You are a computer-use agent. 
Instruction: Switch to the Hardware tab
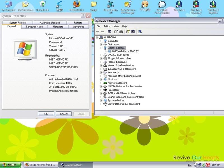coord(58,27)
